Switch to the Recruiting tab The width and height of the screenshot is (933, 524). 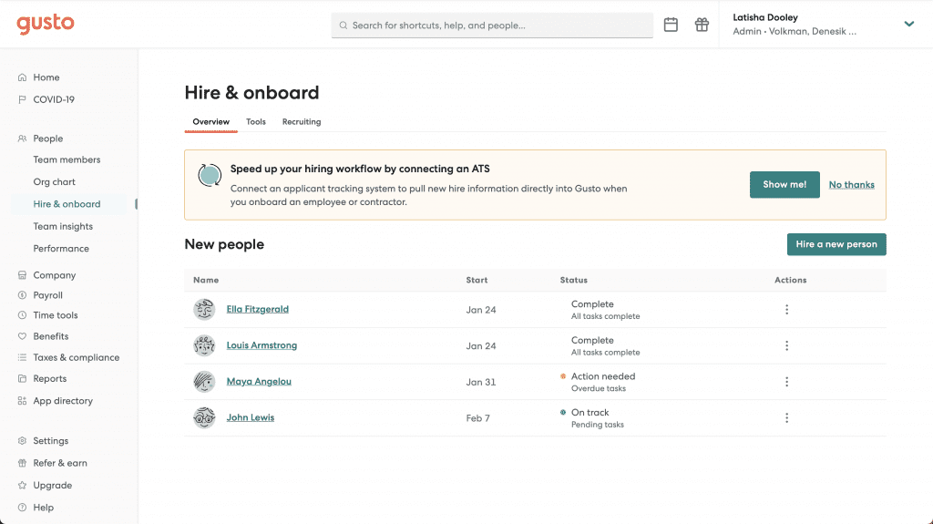301,121
